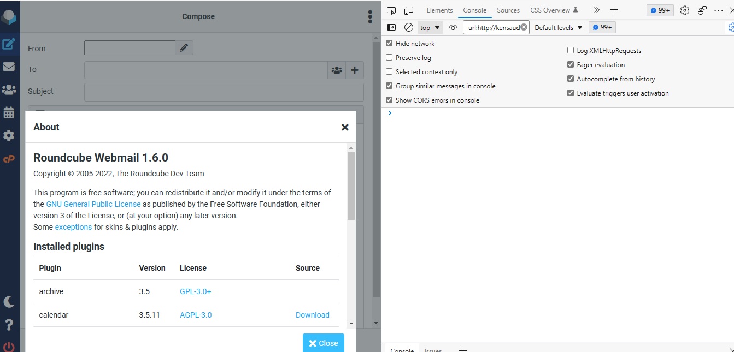Open Contacts from the left sidebar
This screenshot has width=734, height=352.
coord(9,90)
